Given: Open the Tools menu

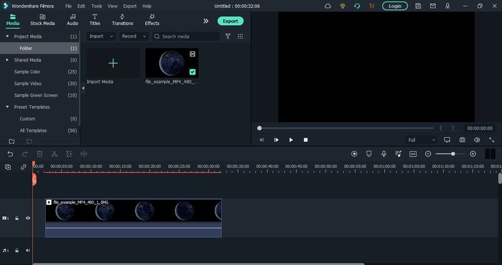Looking at the screenshot, I should pyautogui.click(x=97, y=6).
